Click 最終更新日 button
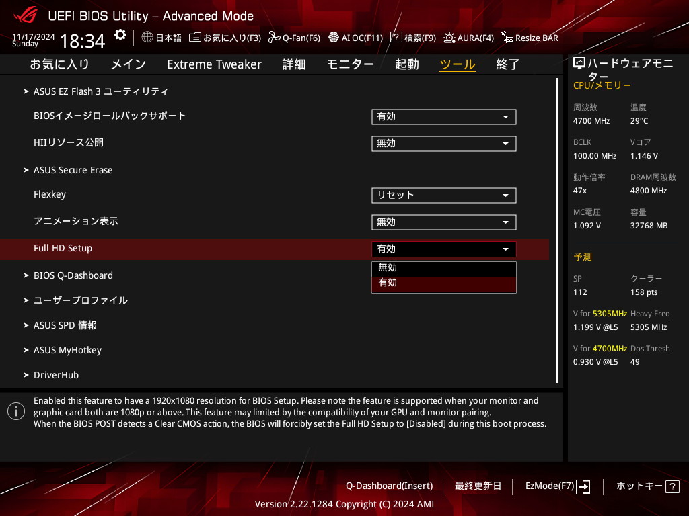 click(x=478, y=486)
